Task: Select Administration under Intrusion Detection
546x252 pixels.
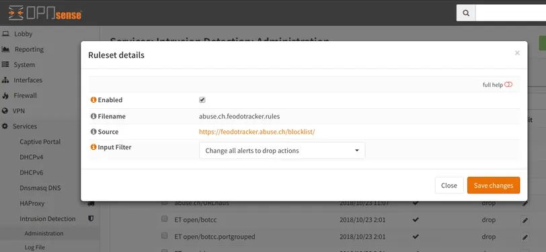Action: click(44, 234)
